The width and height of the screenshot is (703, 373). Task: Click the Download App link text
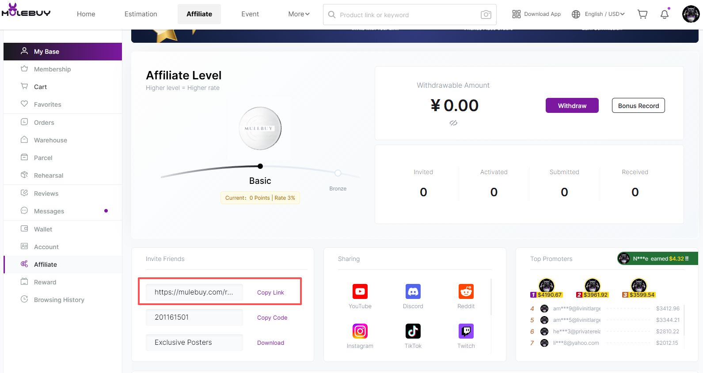[543, 14]
